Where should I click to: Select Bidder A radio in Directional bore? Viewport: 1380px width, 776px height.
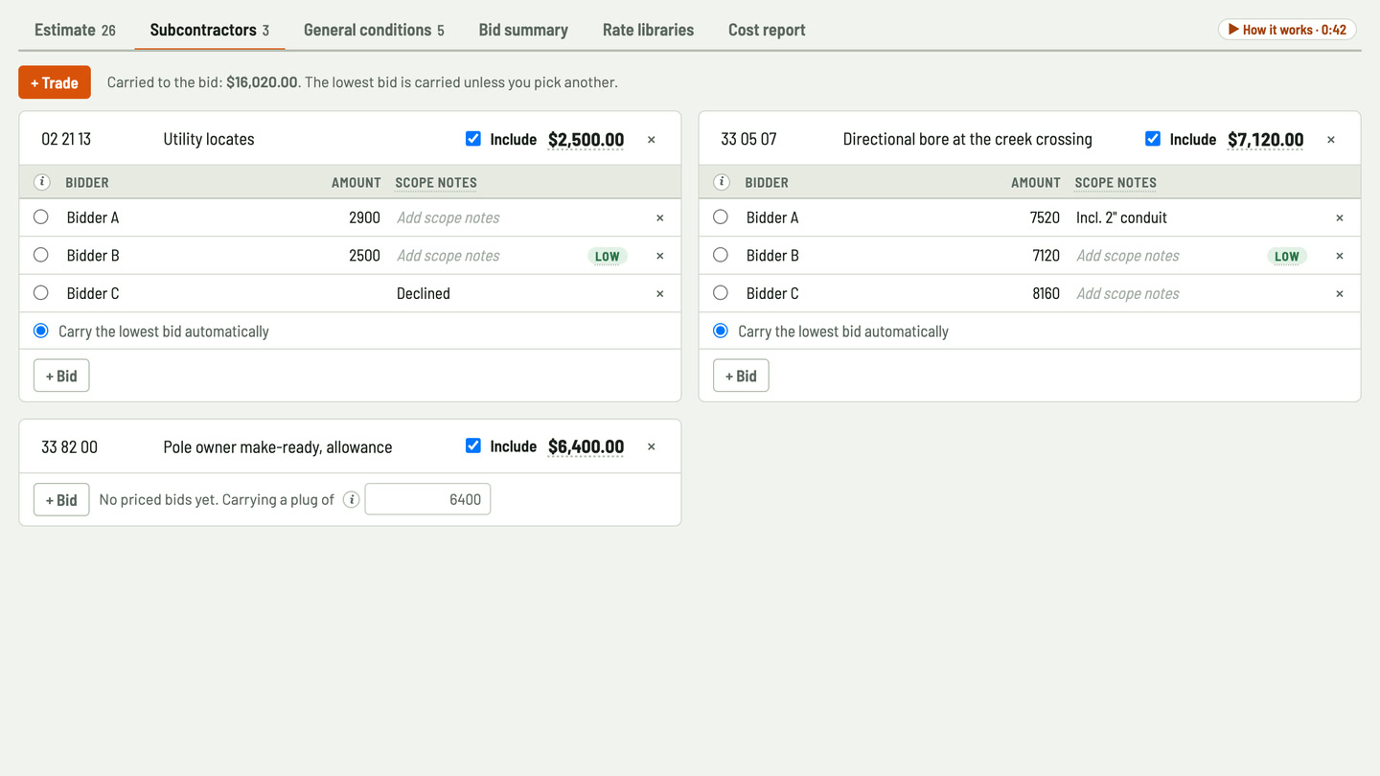(x=721, y=217)
